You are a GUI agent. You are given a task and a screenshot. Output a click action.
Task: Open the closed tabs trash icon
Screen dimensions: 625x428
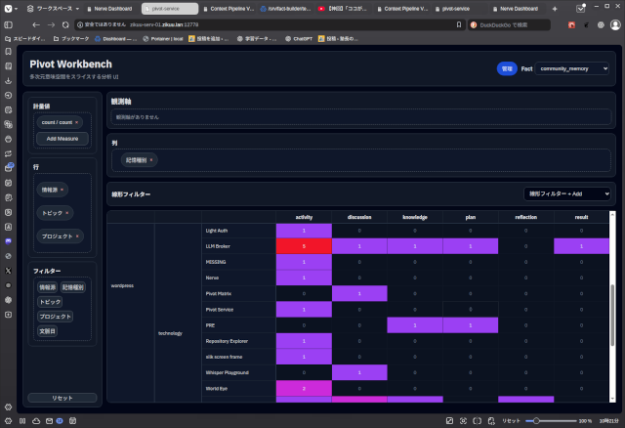580,9
